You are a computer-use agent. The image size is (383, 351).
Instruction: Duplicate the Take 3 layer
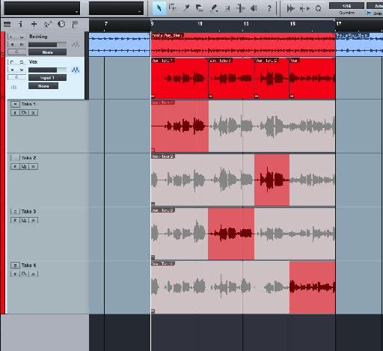[x=24, y=220]
